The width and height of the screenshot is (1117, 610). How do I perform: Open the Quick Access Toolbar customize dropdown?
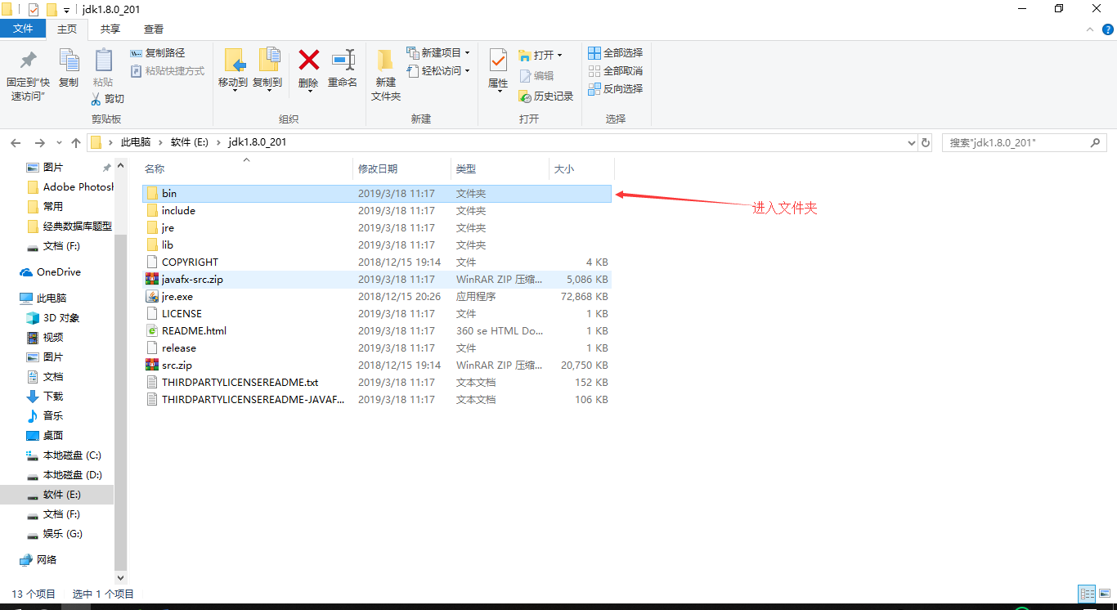(66, 10)
